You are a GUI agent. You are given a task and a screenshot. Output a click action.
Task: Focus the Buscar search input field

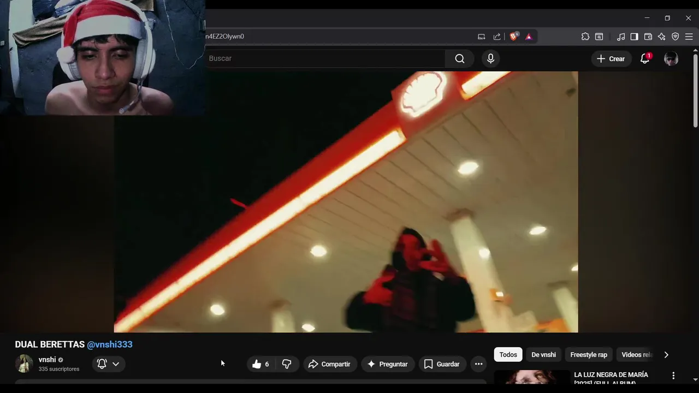point(325,58)
